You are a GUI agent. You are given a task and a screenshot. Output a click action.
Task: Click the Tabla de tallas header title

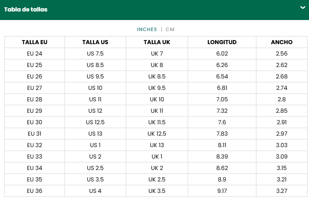pyautogui.click(x=26, y=9)
